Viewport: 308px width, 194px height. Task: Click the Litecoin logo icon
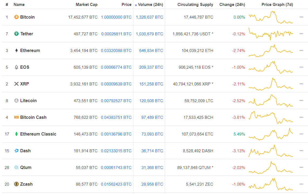click(x=16, y=101)
